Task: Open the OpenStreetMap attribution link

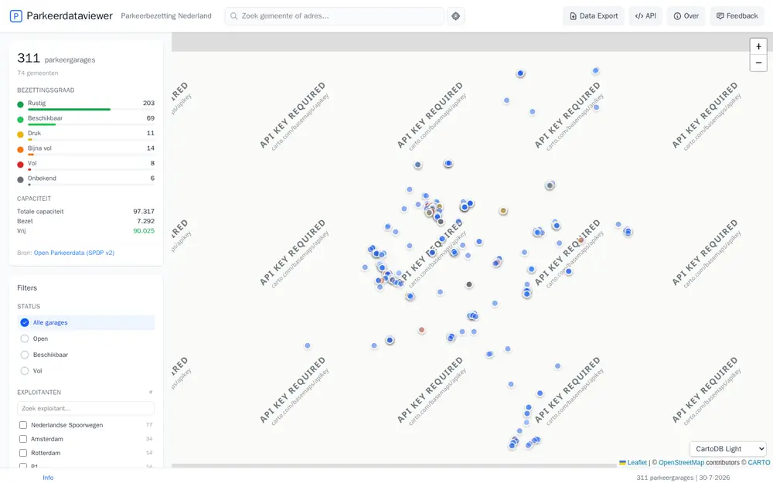Action: [x=681, y=462]
